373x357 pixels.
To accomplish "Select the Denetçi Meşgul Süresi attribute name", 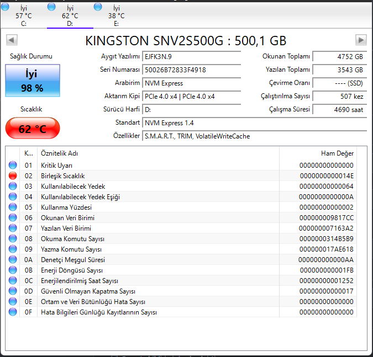I will coord(73,260).
